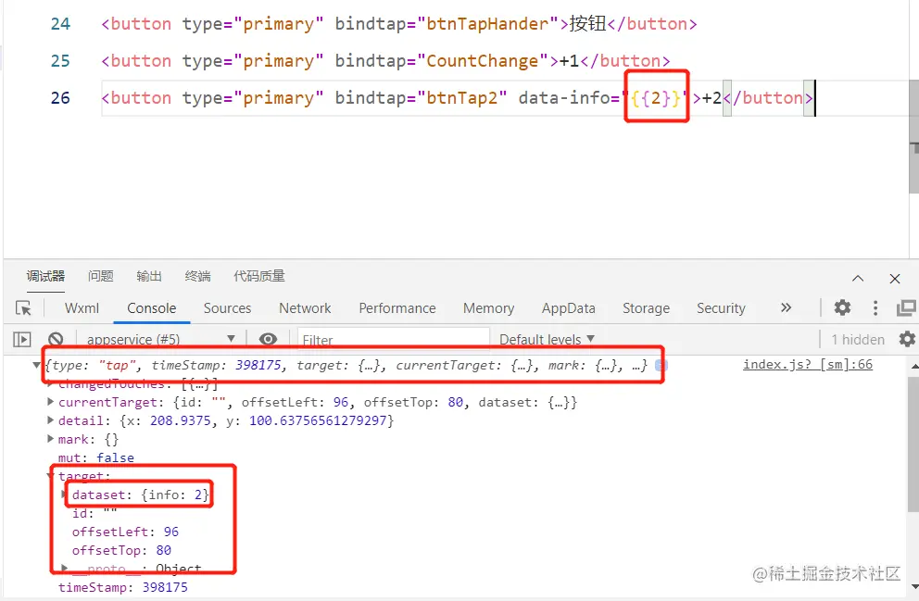Open the Default levels dropdown
The image size is (919, 601).
pos(547,339)
